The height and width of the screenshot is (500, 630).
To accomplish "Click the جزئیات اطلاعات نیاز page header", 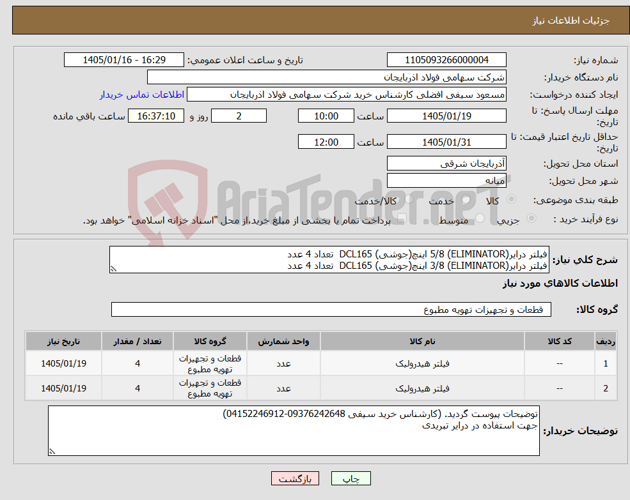I will [571, 20].
